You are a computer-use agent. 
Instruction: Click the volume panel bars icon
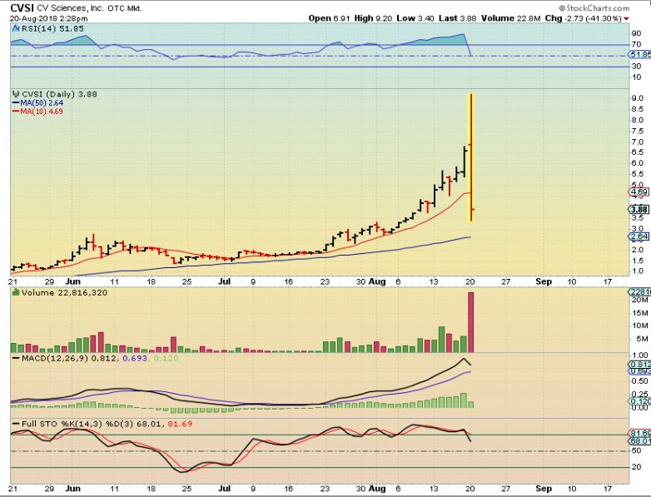(16, 293)
